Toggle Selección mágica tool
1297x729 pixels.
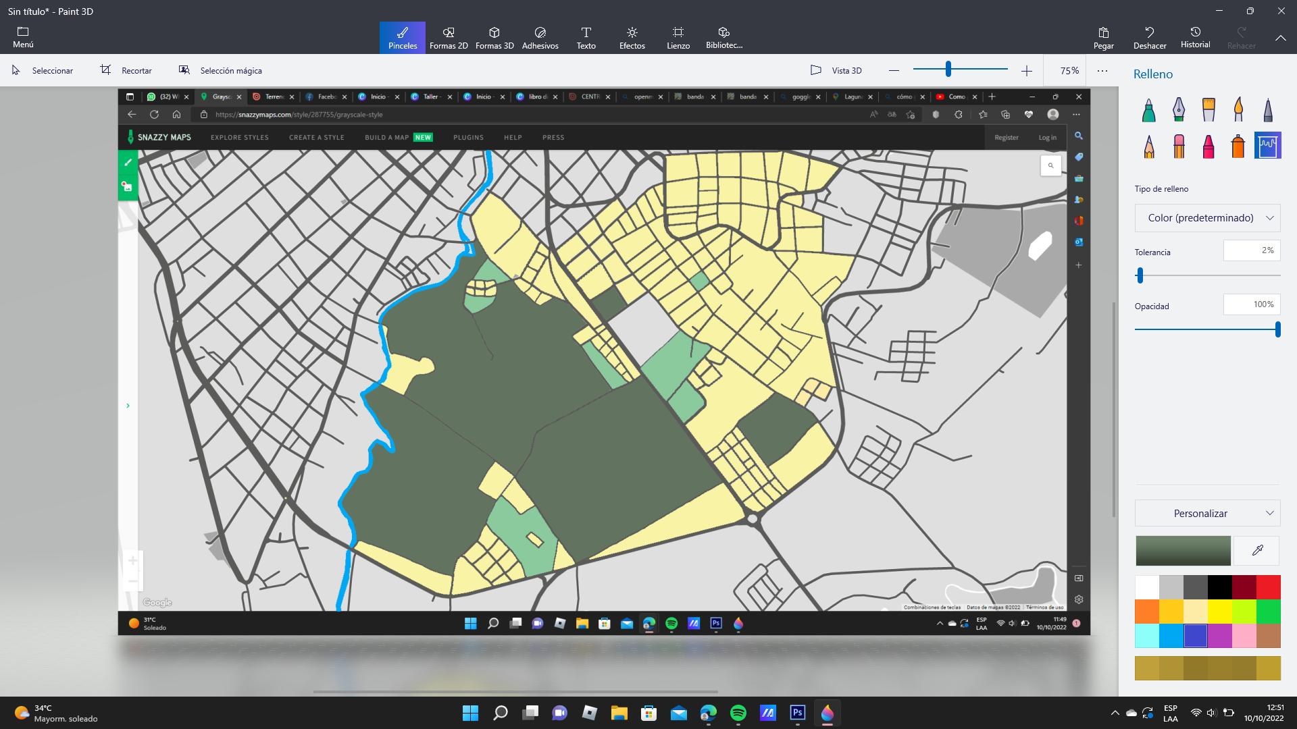pyautogui.click(x=220, y=70)
